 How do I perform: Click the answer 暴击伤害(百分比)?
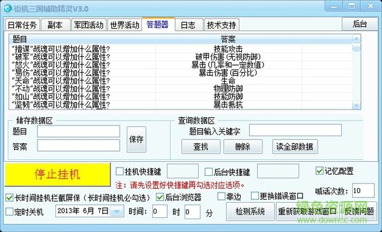tap(228, 73)
